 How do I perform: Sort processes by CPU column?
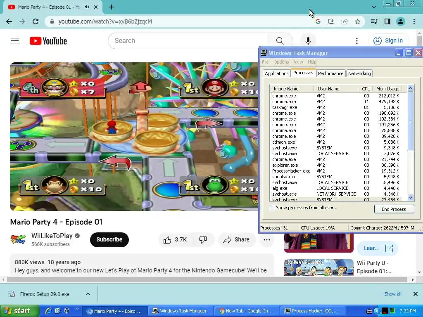point(366,89)
